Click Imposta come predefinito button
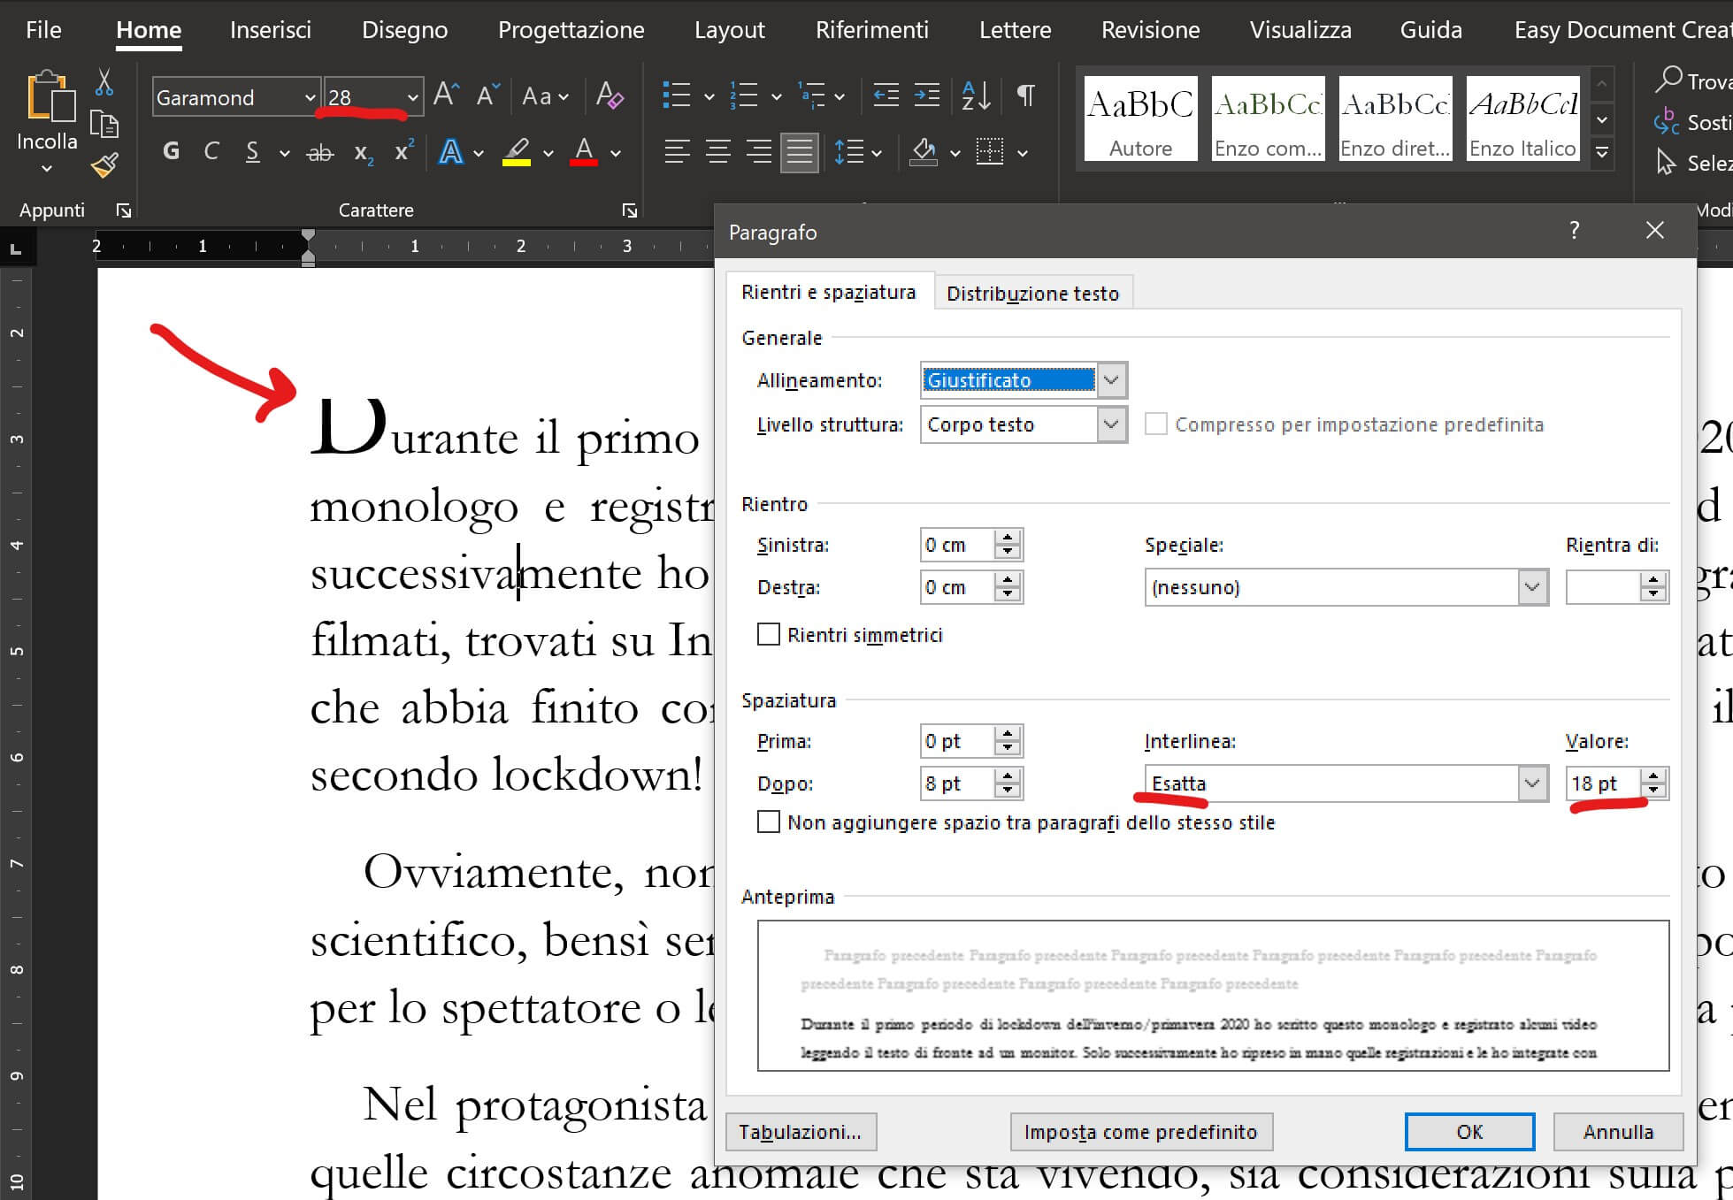The width and height of the screenshot is (1733, 1200). [1140, 1132]
